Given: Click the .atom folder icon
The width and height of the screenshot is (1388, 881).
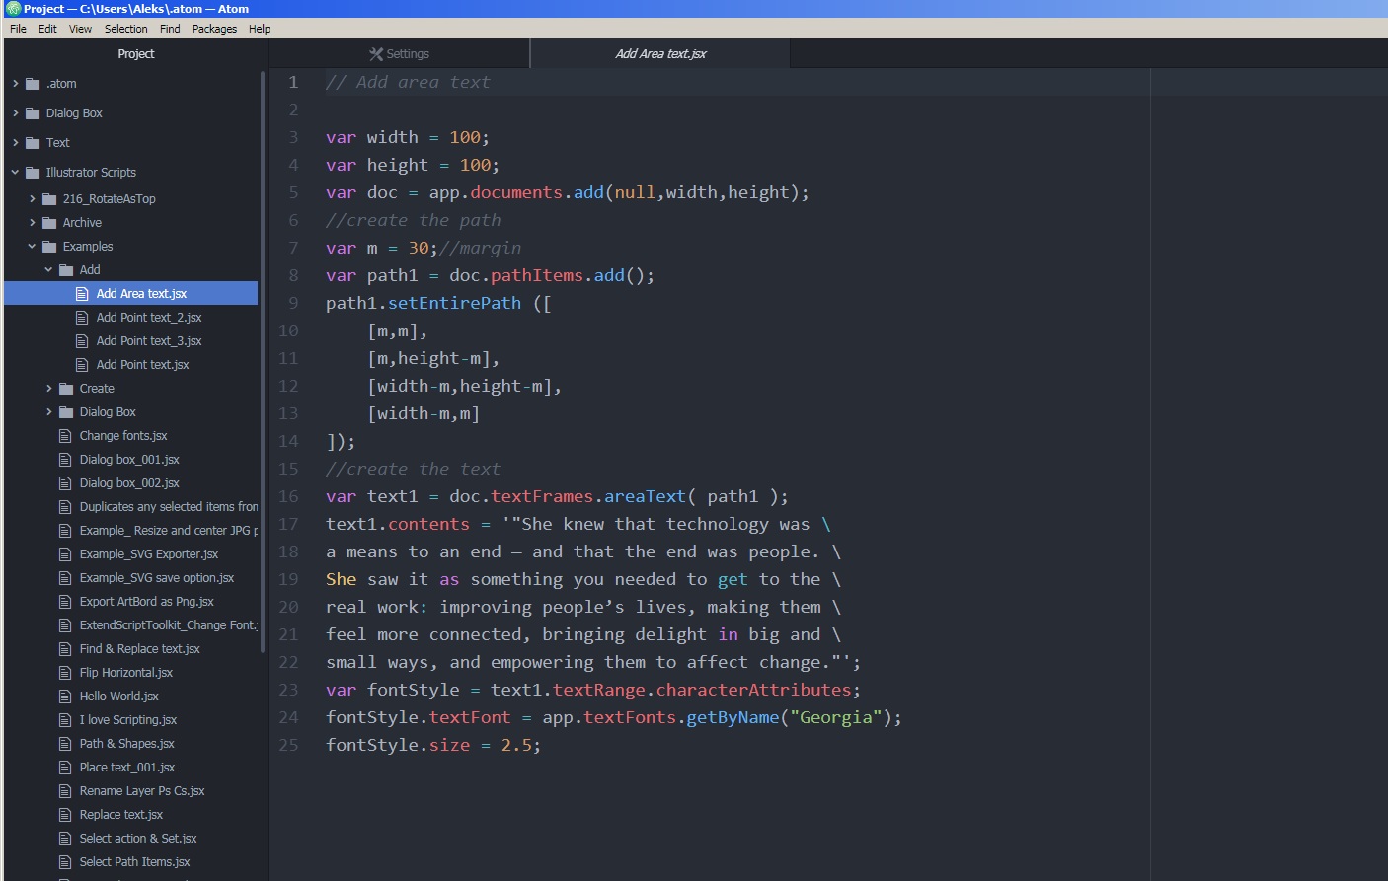Looking at the screenshot, I should pyautogui.click(x=33, y=84).
